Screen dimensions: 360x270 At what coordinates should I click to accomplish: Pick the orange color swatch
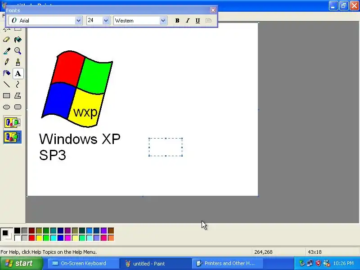click(x=111, y=238)
